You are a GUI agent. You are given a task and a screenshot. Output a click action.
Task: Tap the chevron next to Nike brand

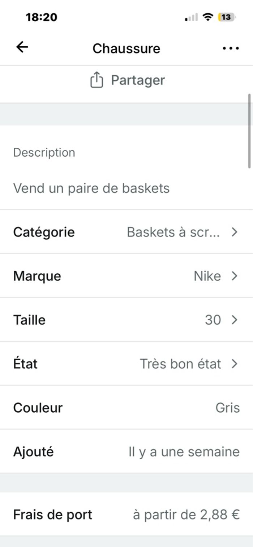[x=235, y=276]
